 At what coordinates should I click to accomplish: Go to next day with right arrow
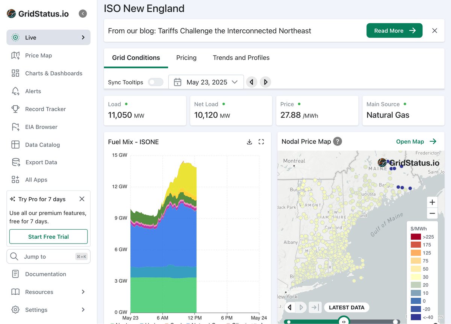point(265,82)
